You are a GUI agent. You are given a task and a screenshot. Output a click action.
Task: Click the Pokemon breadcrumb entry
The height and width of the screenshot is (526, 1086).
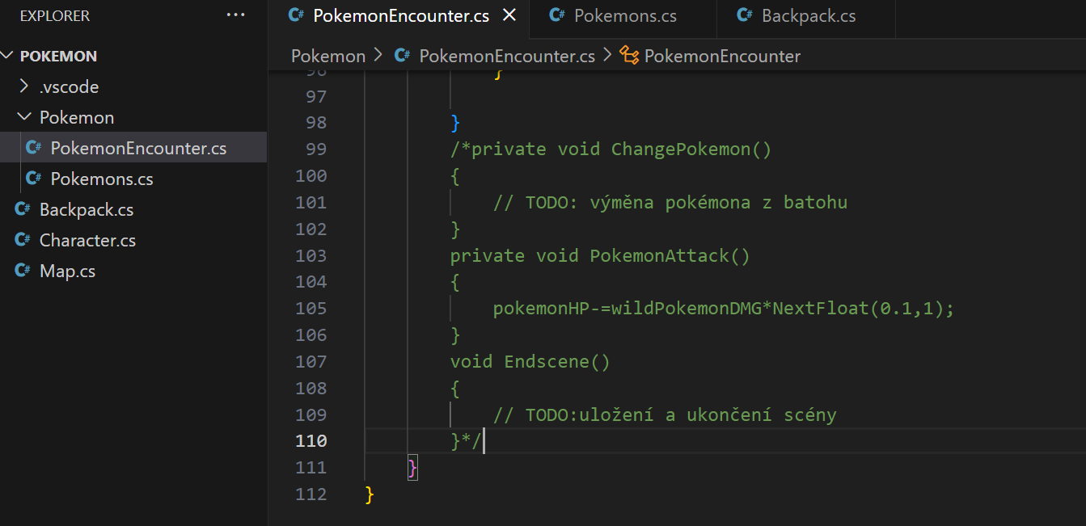[327, 56]
